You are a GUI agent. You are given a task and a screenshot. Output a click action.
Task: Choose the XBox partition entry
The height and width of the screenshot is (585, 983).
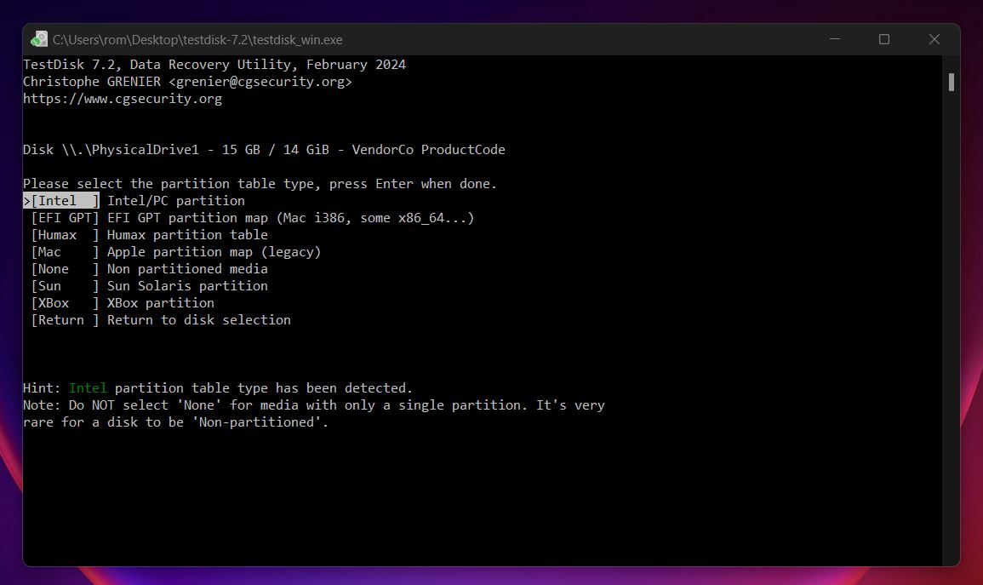pos(123,302)
